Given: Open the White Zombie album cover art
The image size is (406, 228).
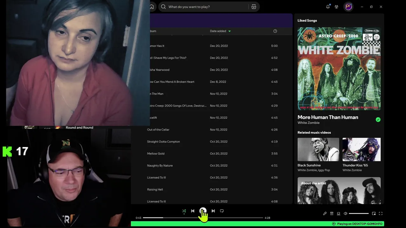Looking at the screenshot, I should pos(339,69).
